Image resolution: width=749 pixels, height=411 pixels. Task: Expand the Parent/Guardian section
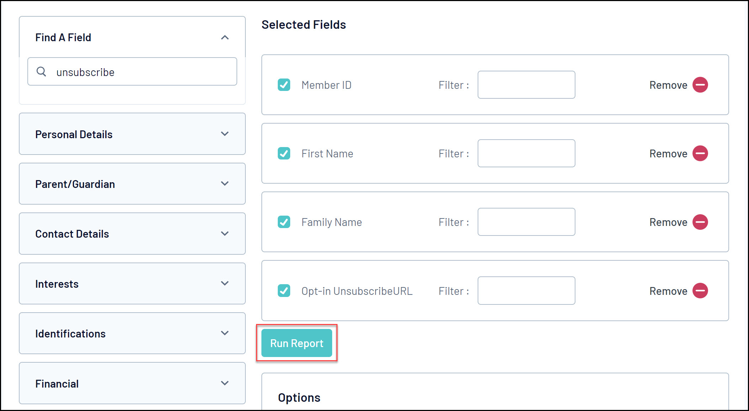click(225, 184)
